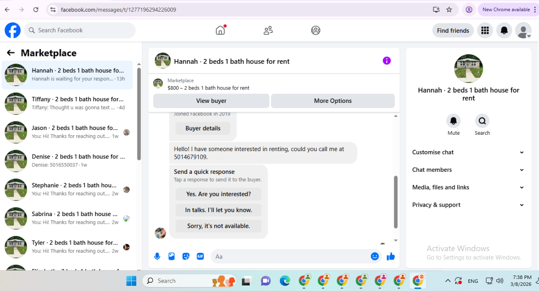539x291 pixels.
Task: Click the sender avatar beside quick response
Action: 160,233
